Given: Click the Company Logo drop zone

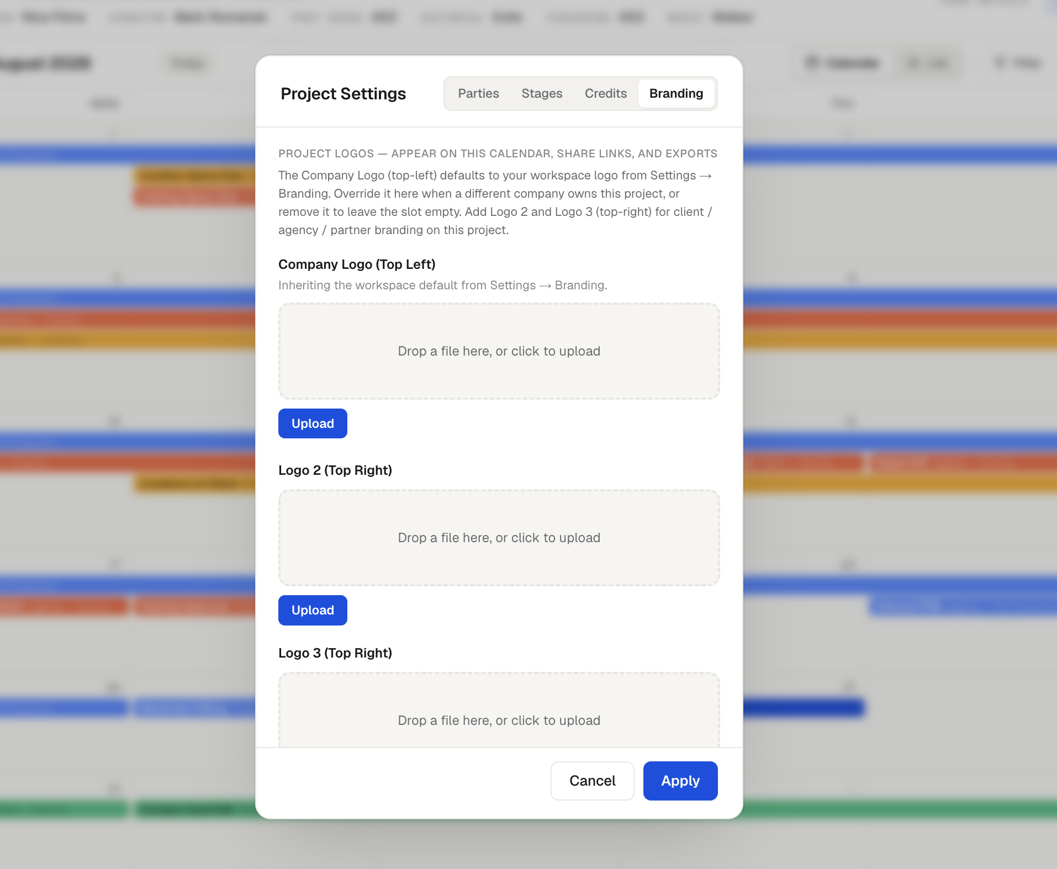Looking at the screenshot, I should [499, 351].
